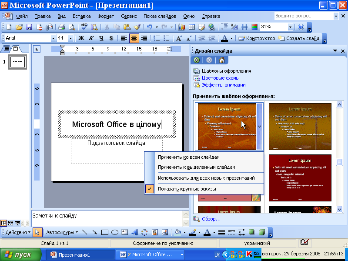Insert a table from the toolbar

tap(191, 27)
